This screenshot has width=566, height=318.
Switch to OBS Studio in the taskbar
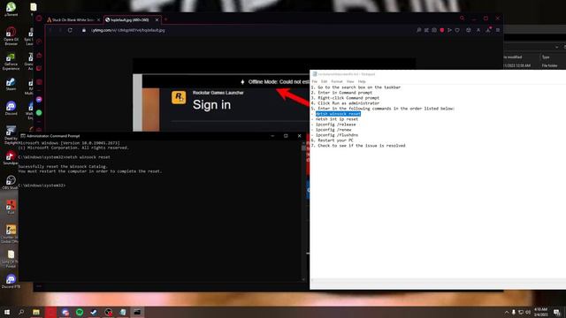(x=108, y=312)
